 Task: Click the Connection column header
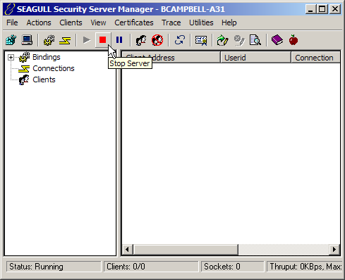pyautogui.click(x=315, y=58)
